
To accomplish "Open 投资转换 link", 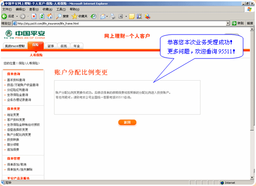I will [x=13, y=139].
